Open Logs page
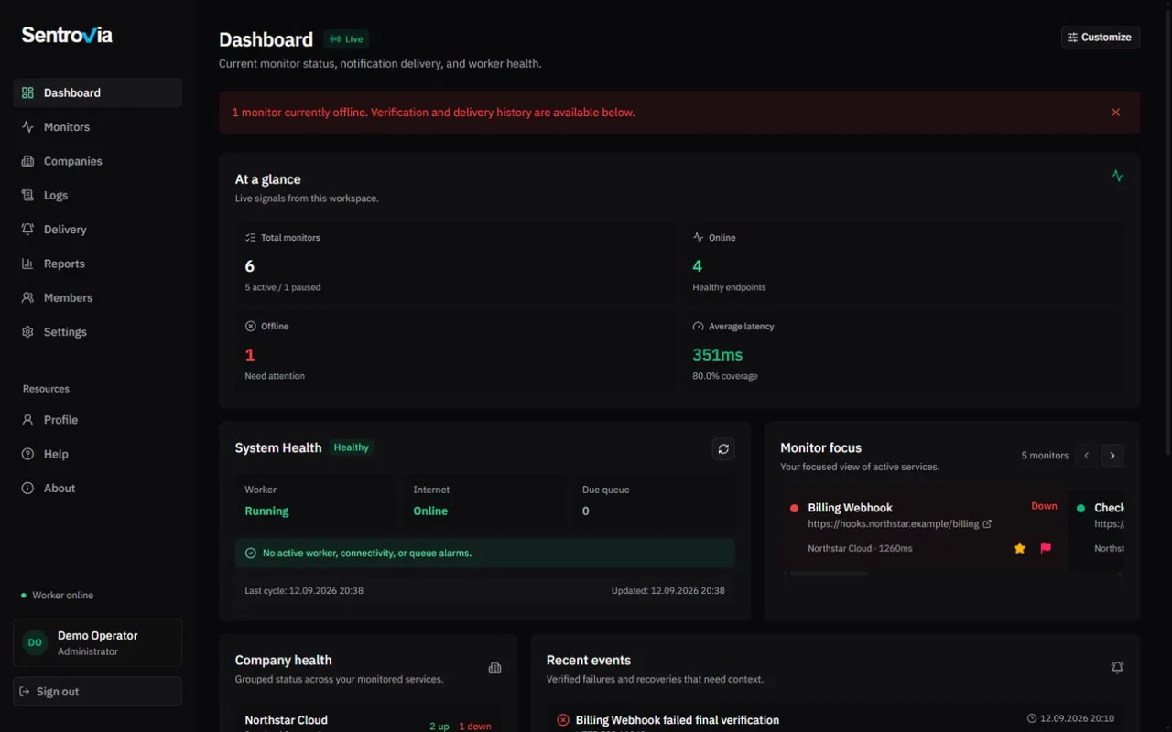 [x=97, y=195]
